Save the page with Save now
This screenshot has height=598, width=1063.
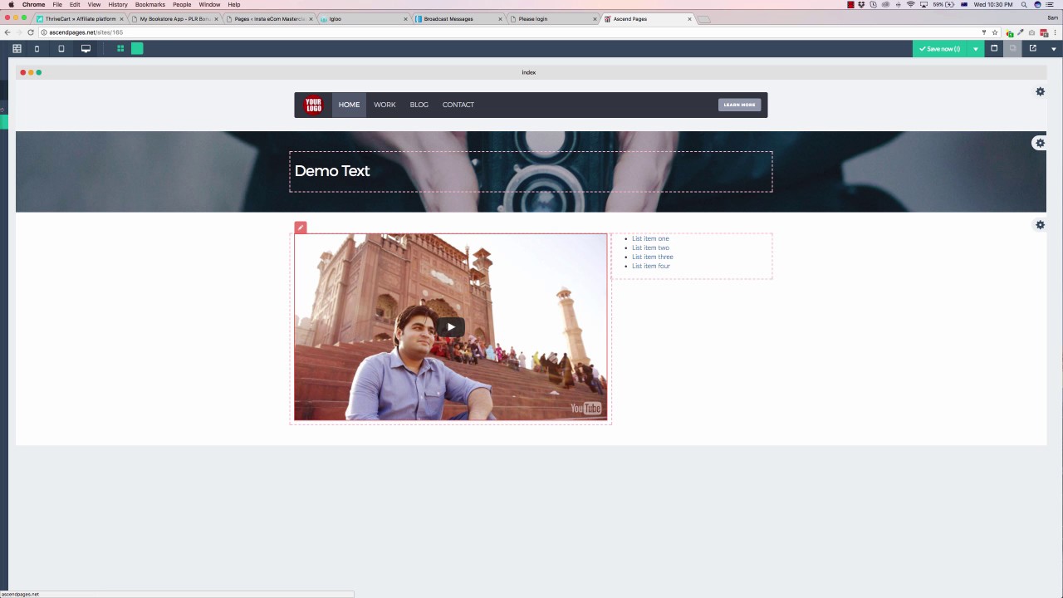pos(940,49)
